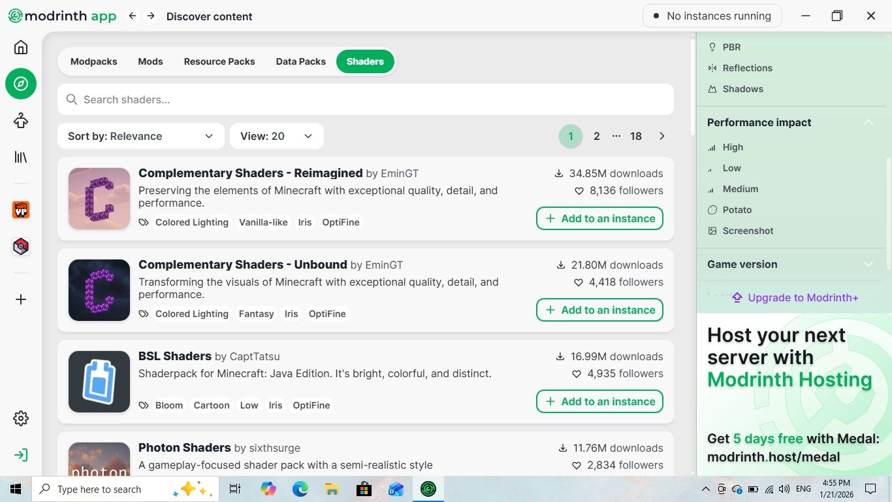Enable the Shadows feature filter

tap(742, 89)
